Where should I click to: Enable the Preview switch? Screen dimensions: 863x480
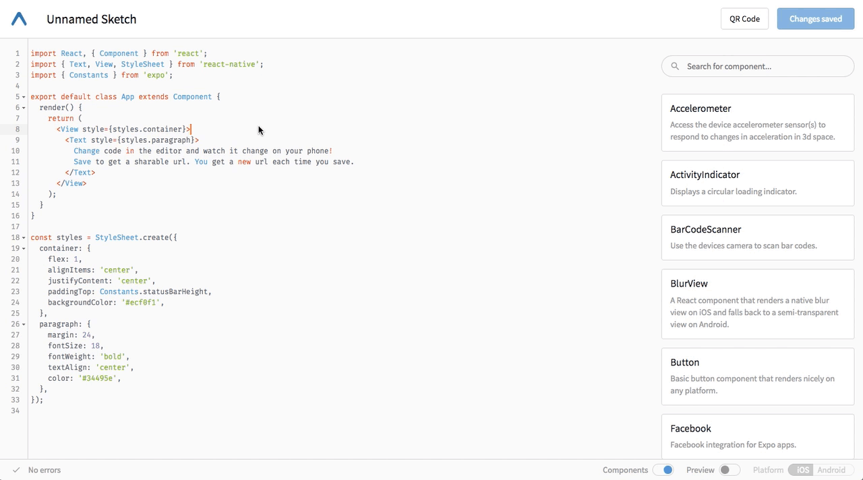pyautogui.click(x=729, y=470)
